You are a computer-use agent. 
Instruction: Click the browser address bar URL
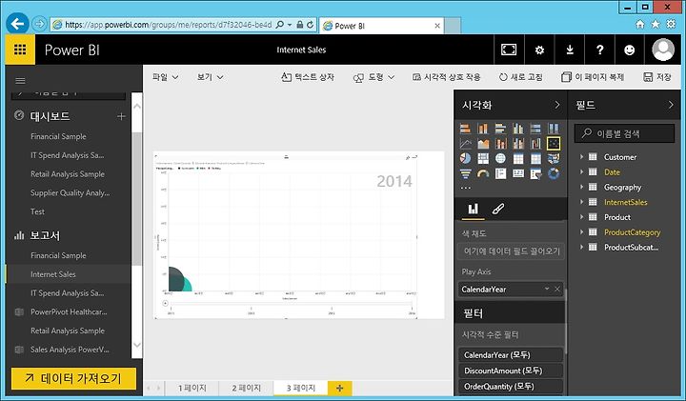168,25
